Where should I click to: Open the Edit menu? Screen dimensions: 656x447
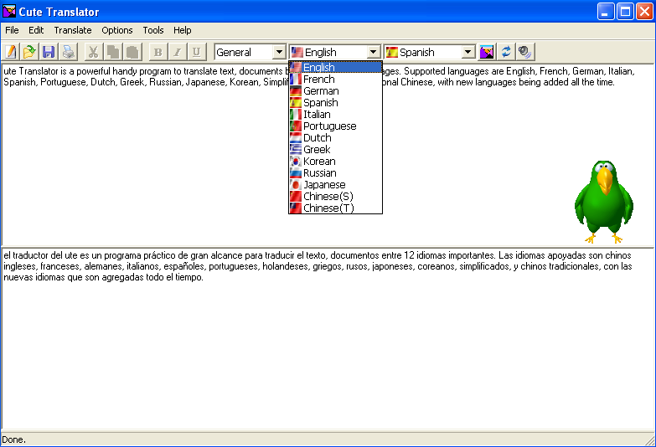point(36,30)
